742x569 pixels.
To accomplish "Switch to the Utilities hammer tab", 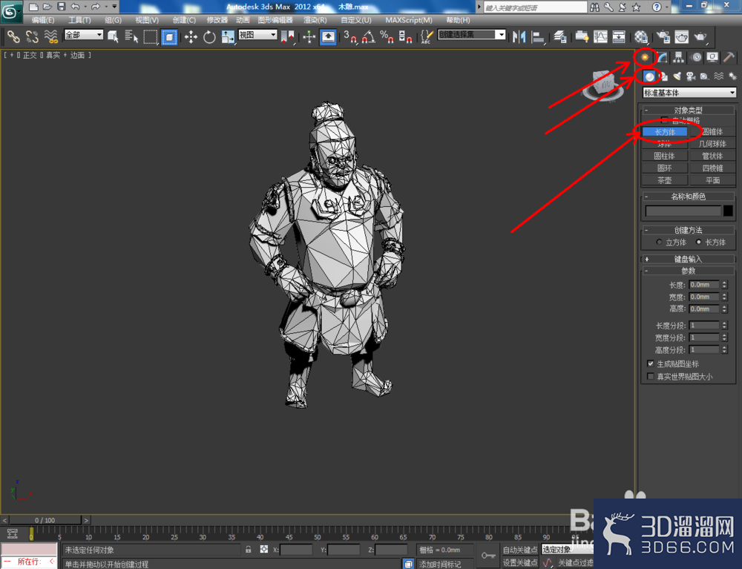I will 729,57.
